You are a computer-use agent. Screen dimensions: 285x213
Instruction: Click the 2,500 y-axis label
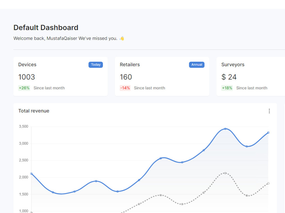(24, 160)
